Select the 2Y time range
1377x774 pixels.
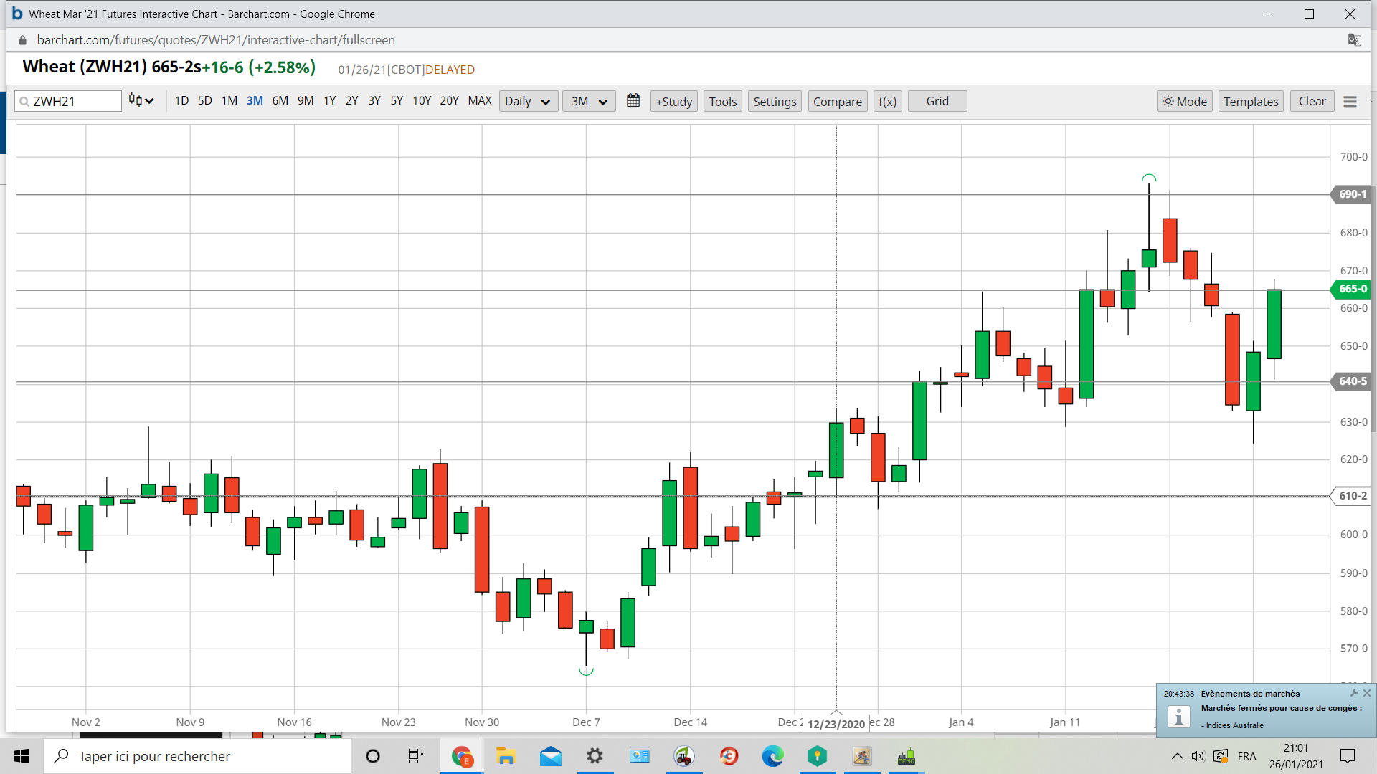[x=352, y=101]
